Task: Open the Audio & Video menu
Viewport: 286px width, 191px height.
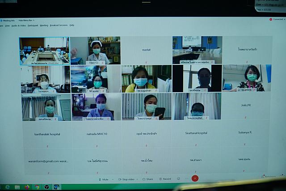Action: point(19,25)
